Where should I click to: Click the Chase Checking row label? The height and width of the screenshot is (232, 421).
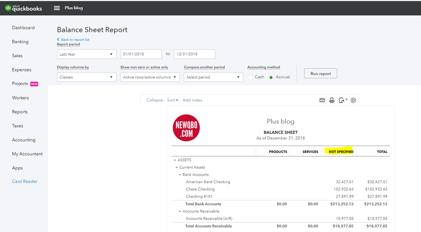(200, 189)
